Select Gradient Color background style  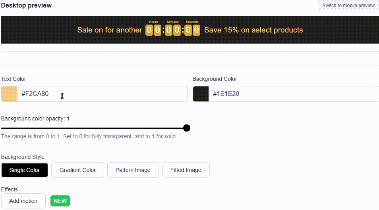click(x=77, y=170)
